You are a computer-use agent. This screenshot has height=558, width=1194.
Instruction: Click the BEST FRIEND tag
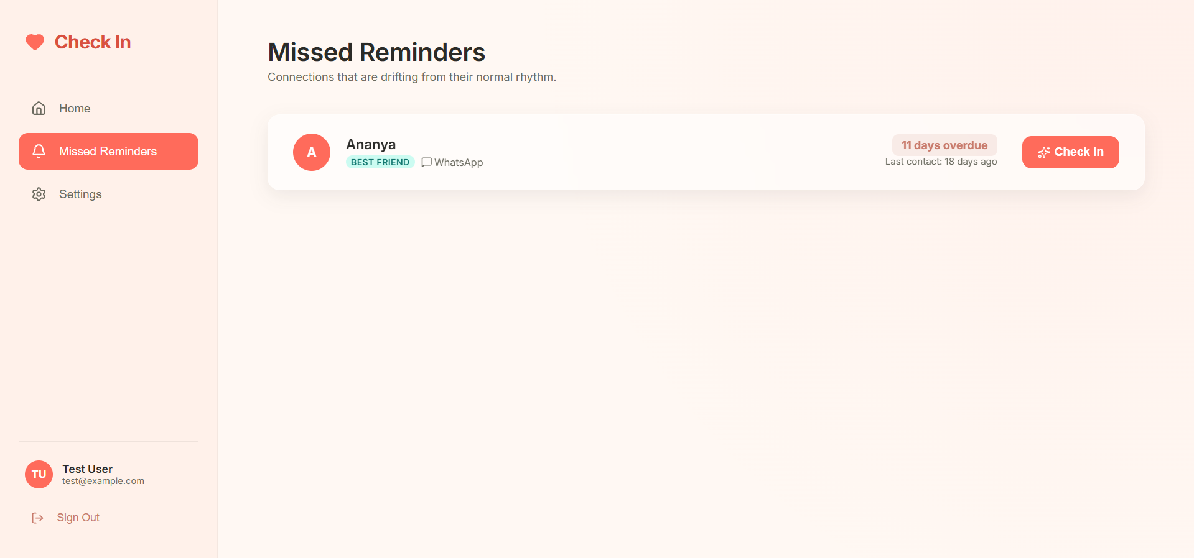tap(380, 162)
